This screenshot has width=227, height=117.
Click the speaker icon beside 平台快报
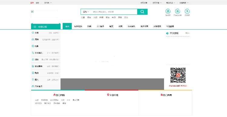pyautogui.click(x=167, y=33)
